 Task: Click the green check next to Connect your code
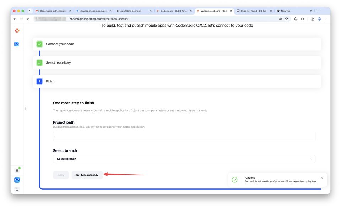39,44
